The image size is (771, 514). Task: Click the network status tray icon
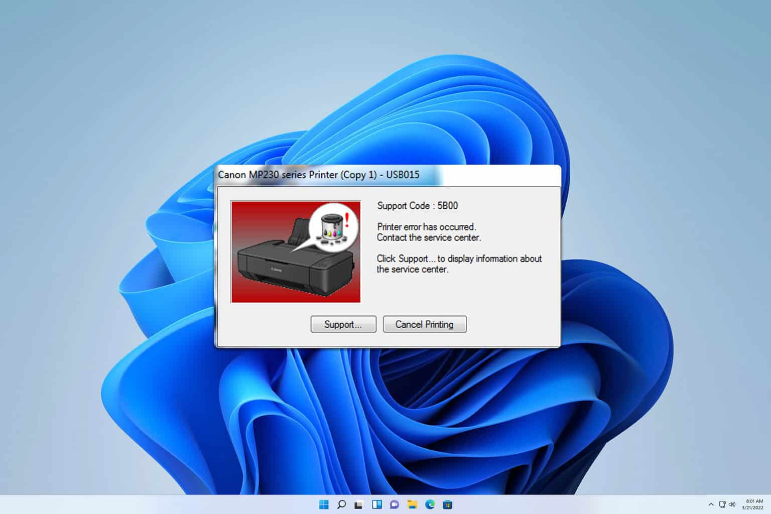722,504
